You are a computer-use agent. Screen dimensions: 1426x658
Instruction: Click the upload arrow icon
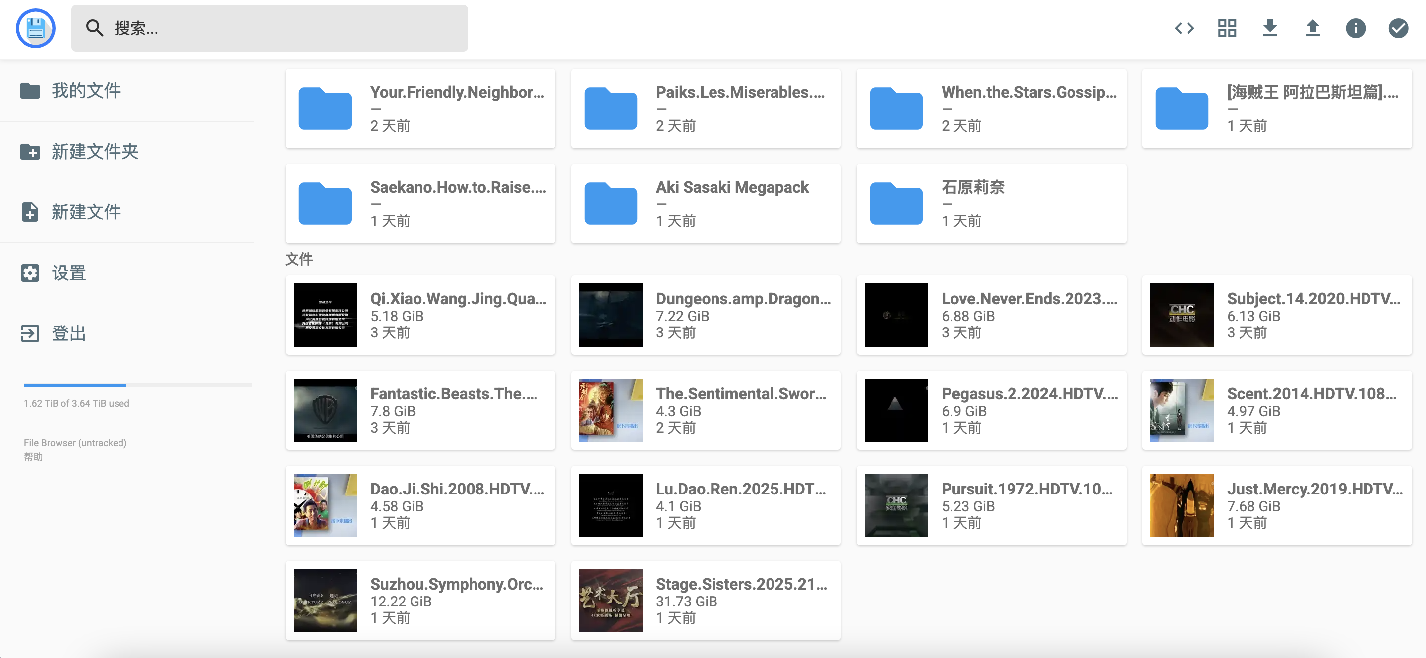1312,28
